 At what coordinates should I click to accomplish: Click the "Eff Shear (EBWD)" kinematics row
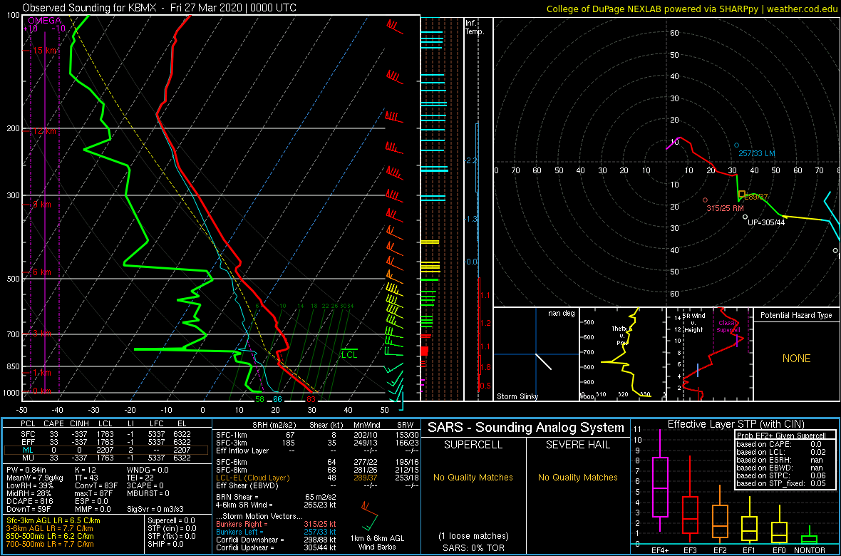pos(316,485)
